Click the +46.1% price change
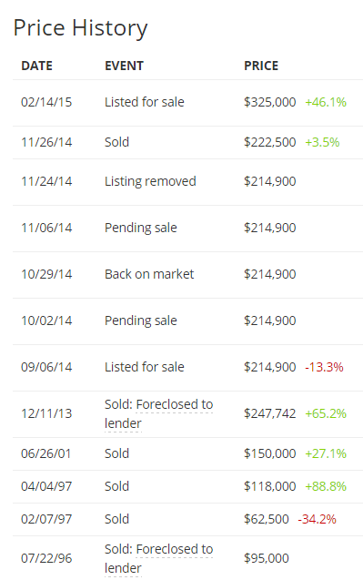The height and width of the screenshot is (580, 363). tap(326, 102)
